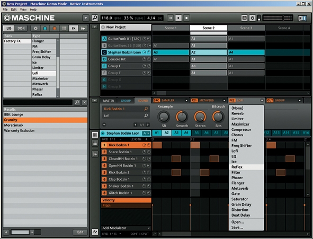The image size is (313, 239).
Task: Switch to the GROUP tab
Action: coord(126,101)
